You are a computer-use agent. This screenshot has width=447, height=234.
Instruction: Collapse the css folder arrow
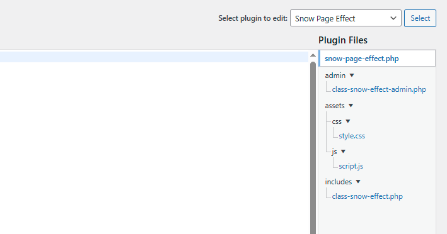point(347,121)
